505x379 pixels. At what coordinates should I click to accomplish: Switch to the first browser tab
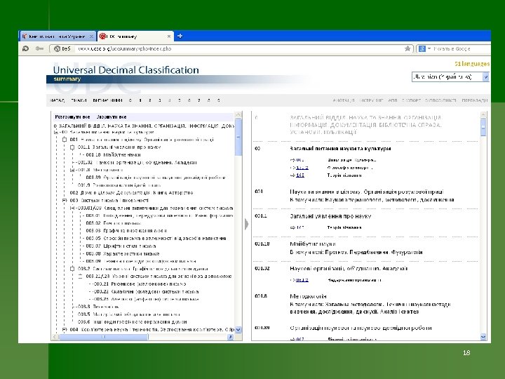[58, 36]
